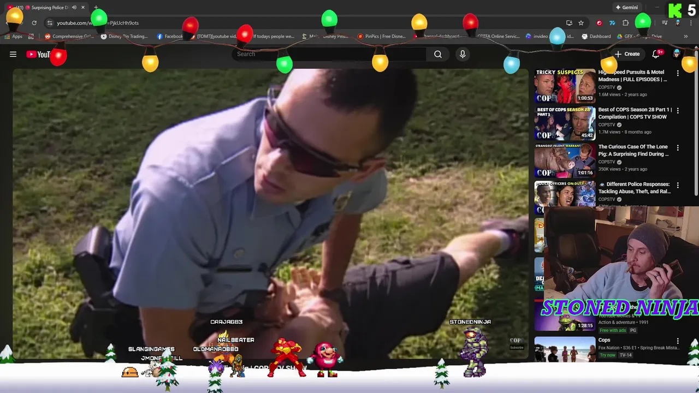The height and width of the screenshot is (393, 699).
Task: Open the options menu for Best of COPS video
Action: (678, 111)
